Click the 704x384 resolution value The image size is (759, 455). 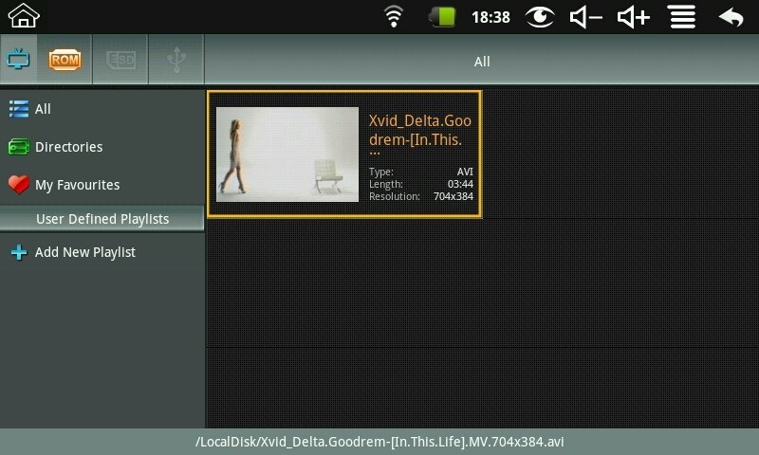[454, 196]
